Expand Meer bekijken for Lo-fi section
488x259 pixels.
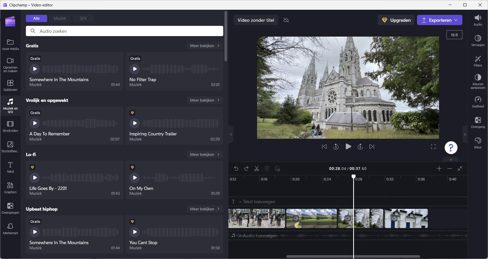pos(205,155)
